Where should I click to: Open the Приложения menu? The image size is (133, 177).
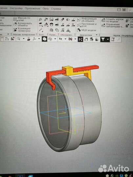[33, 9]
